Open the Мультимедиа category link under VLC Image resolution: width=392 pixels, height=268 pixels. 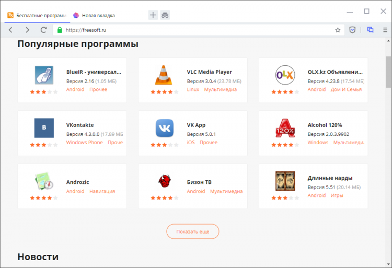(x=220, y=89)
